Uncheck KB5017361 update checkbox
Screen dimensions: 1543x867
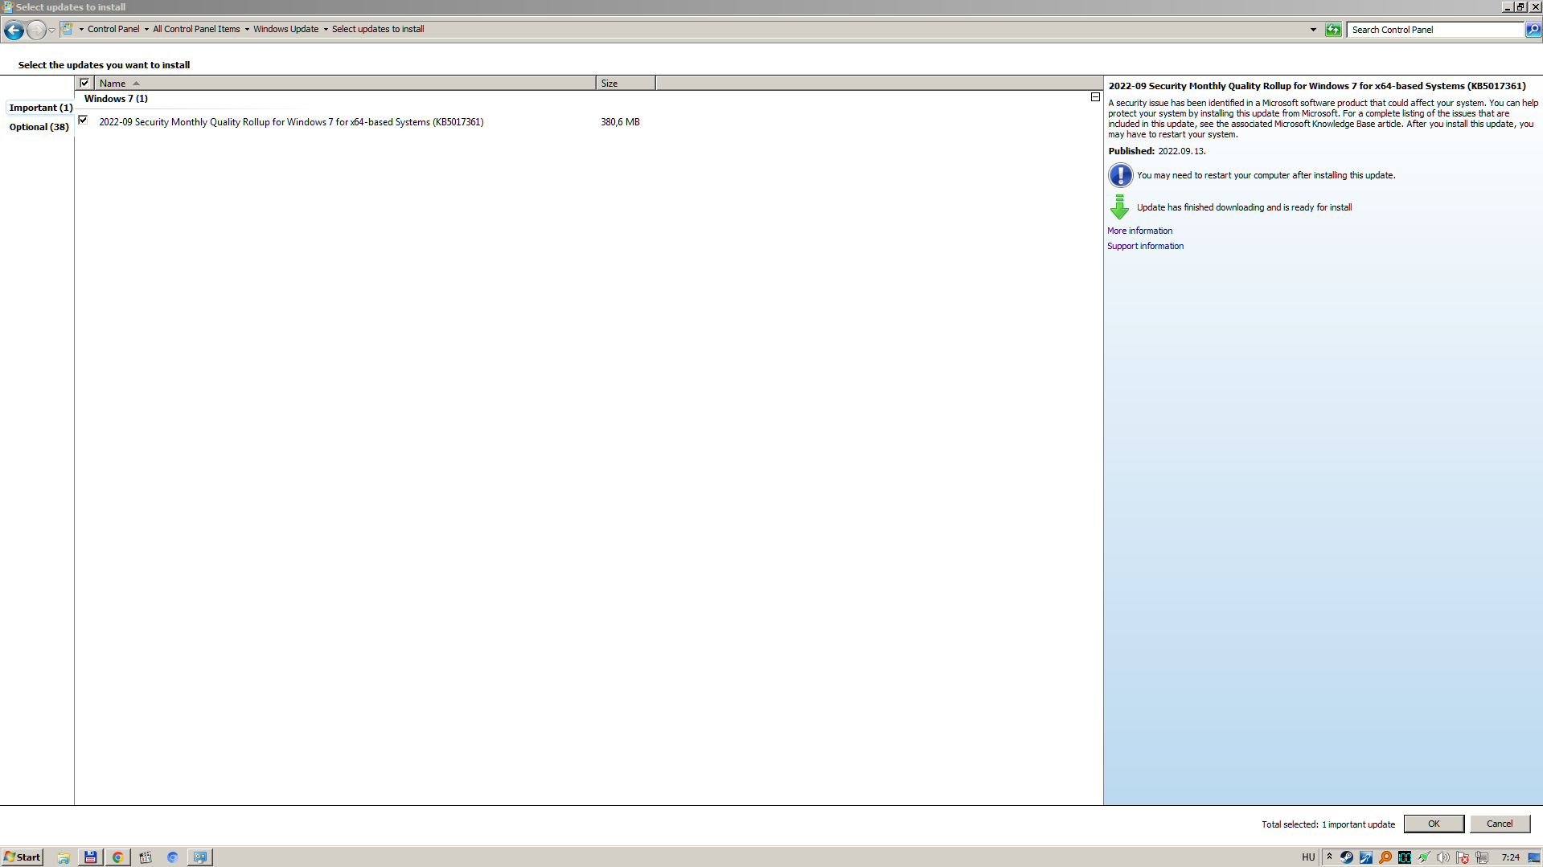click(x=83, y=120)
